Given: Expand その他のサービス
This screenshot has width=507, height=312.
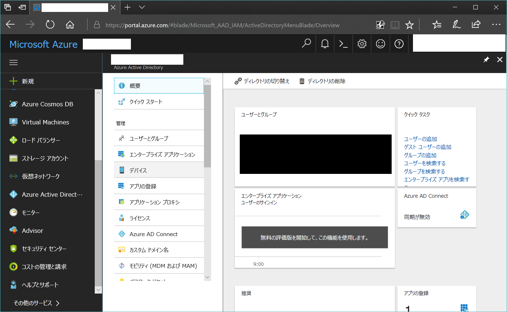Looking at the screenshot, I should [36, 303].
